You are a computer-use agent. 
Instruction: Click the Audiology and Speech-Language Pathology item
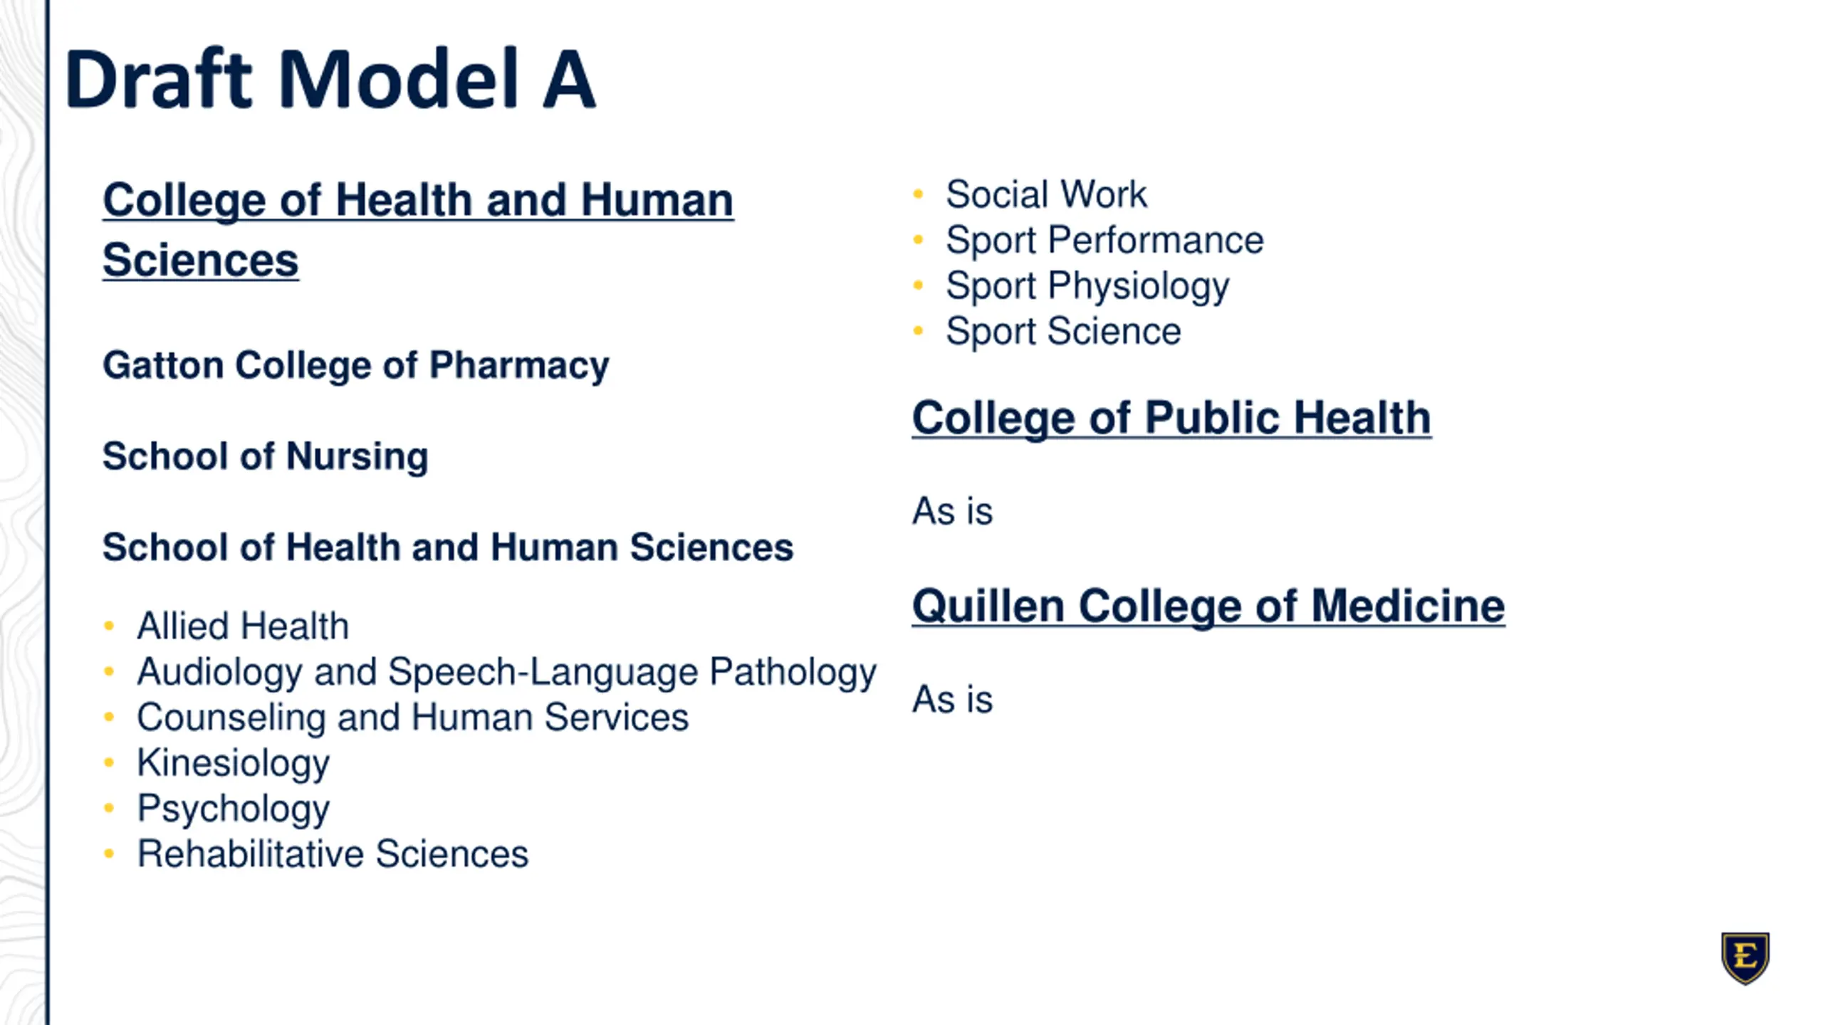pos(506,673)
